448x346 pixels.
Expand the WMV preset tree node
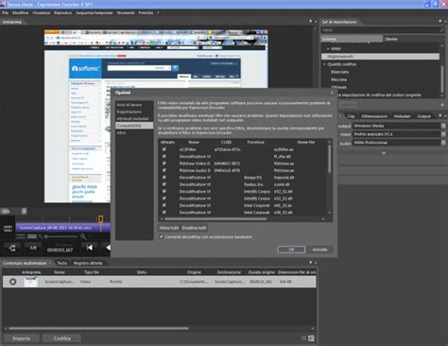[328, 49]
